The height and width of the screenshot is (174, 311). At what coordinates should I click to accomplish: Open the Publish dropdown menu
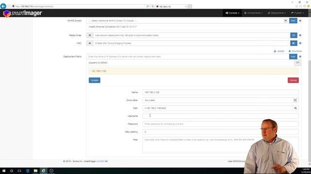tap(297, 13)
